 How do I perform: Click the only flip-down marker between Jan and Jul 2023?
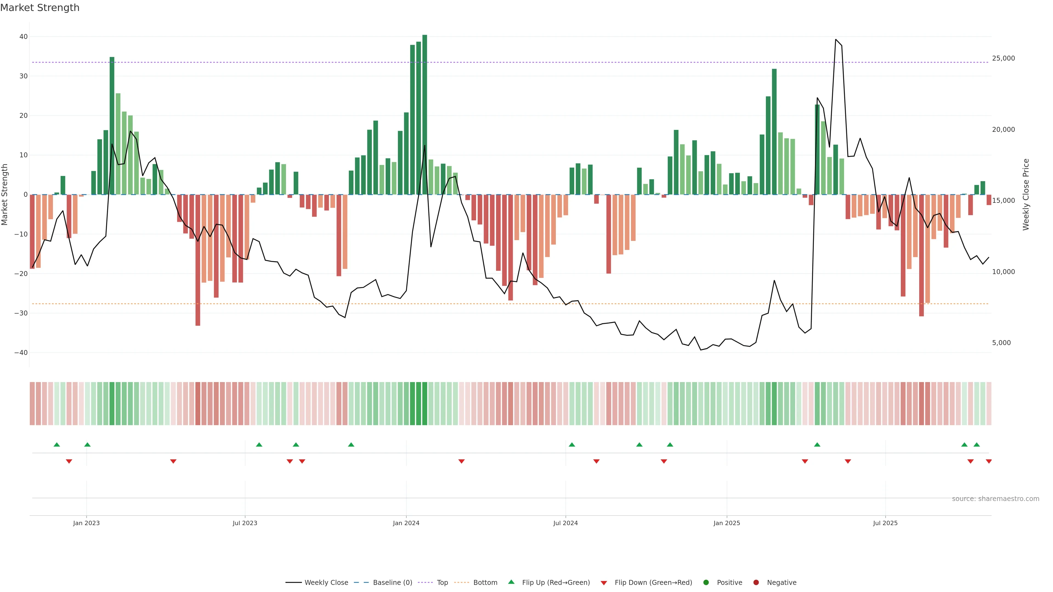click(x=173, y=461)
